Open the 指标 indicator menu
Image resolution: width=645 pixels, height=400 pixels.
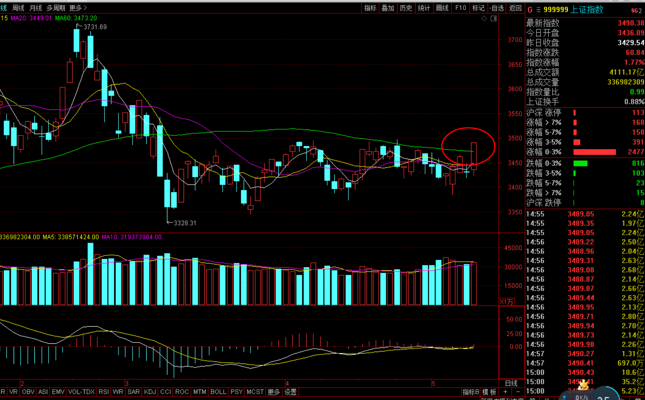click(x=370, y=8)
